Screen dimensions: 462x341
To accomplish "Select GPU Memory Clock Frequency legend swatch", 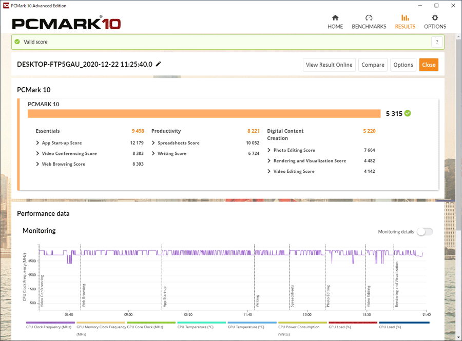I will 101,323.
